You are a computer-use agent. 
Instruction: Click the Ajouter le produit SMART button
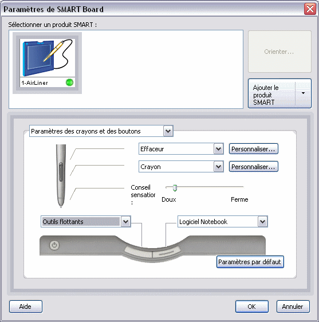point(272,93)
